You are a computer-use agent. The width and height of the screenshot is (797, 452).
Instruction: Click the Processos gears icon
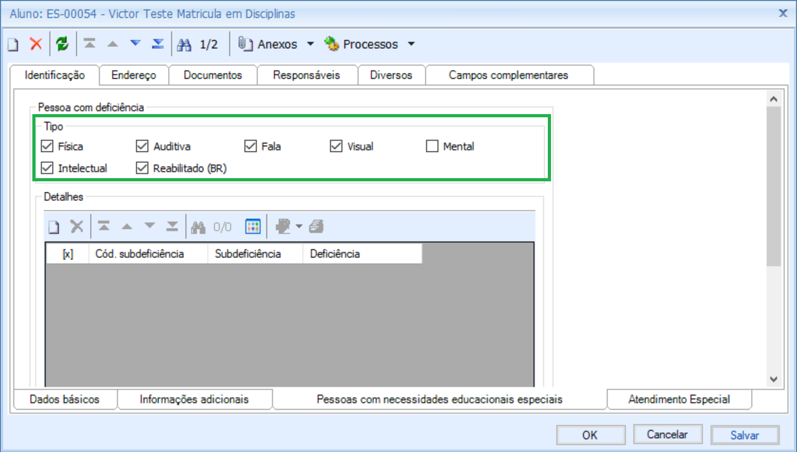pos(332,44)
